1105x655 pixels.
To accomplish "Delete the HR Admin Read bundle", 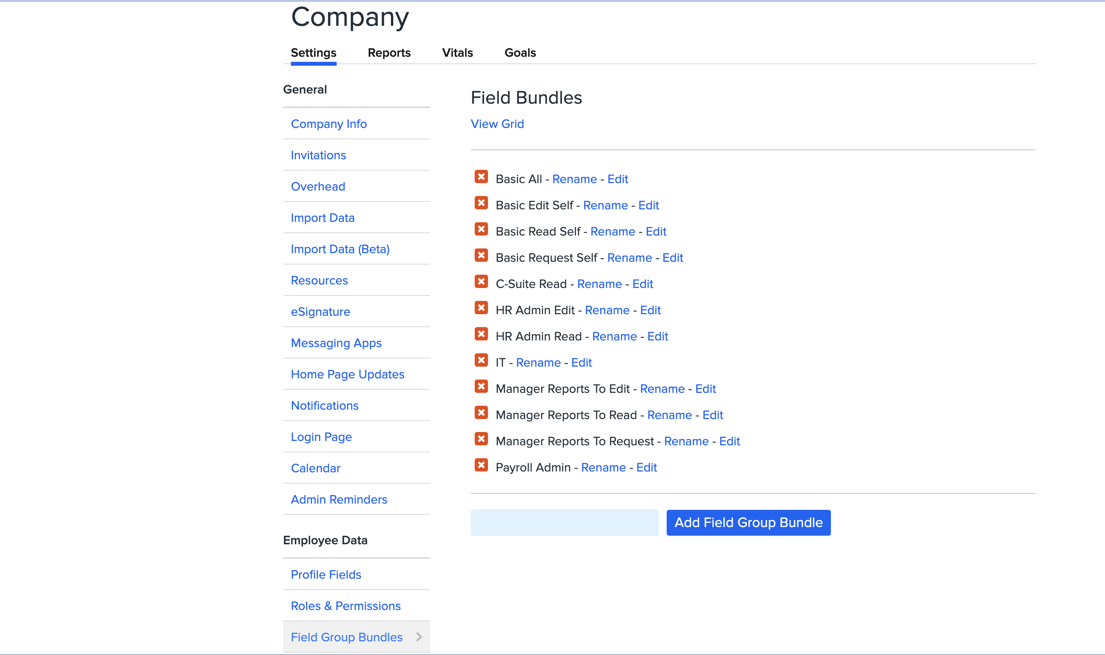I will point(481,334).
